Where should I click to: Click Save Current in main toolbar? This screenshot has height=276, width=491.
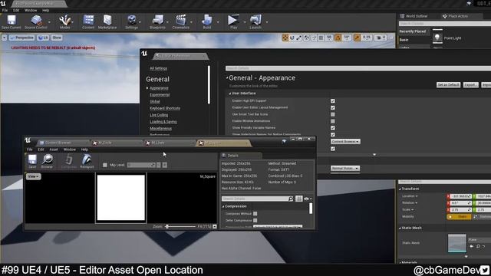[x=12, y=22]
